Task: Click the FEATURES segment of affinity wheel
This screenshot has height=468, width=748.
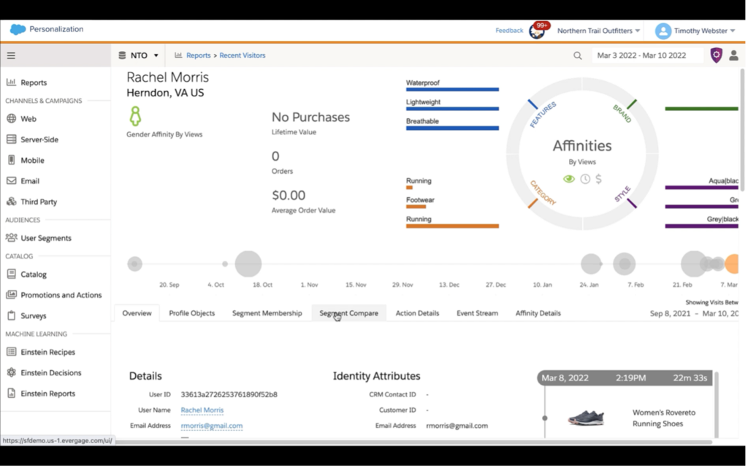Action: pyautogui.click(x=543, y=114)
